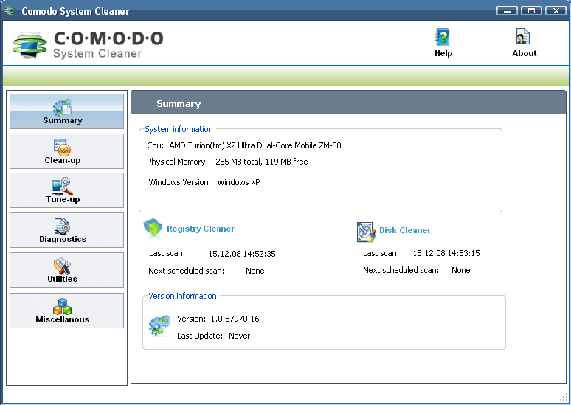This screenshot has width=571, height=405.
Task: Click Last Update value 'Never'
Action: (x=239, y=336)
